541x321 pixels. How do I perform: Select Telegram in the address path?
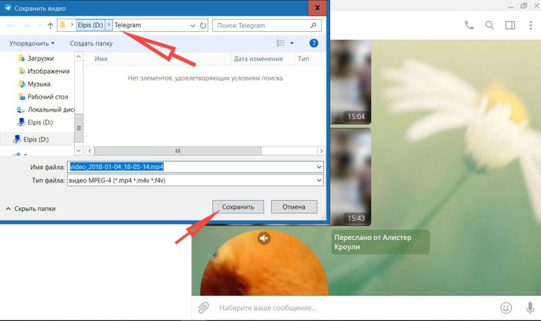(x=128, y=25)
